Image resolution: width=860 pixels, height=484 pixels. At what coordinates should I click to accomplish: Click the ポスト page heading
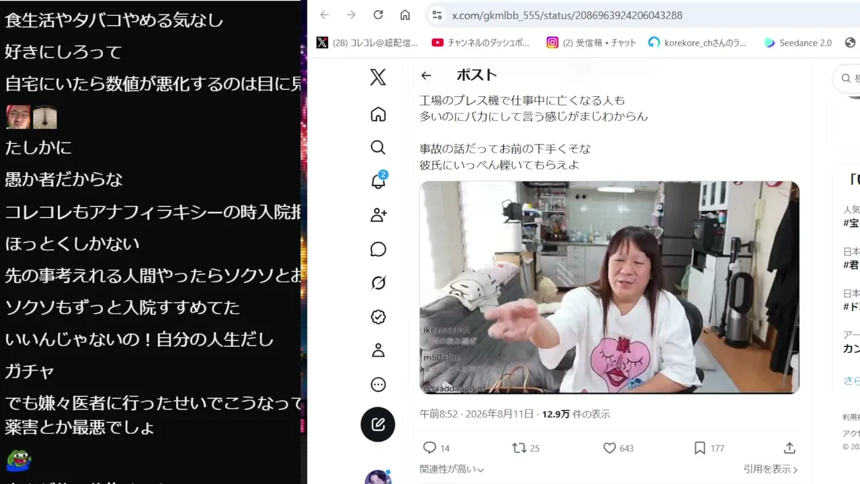pos(476,75)
